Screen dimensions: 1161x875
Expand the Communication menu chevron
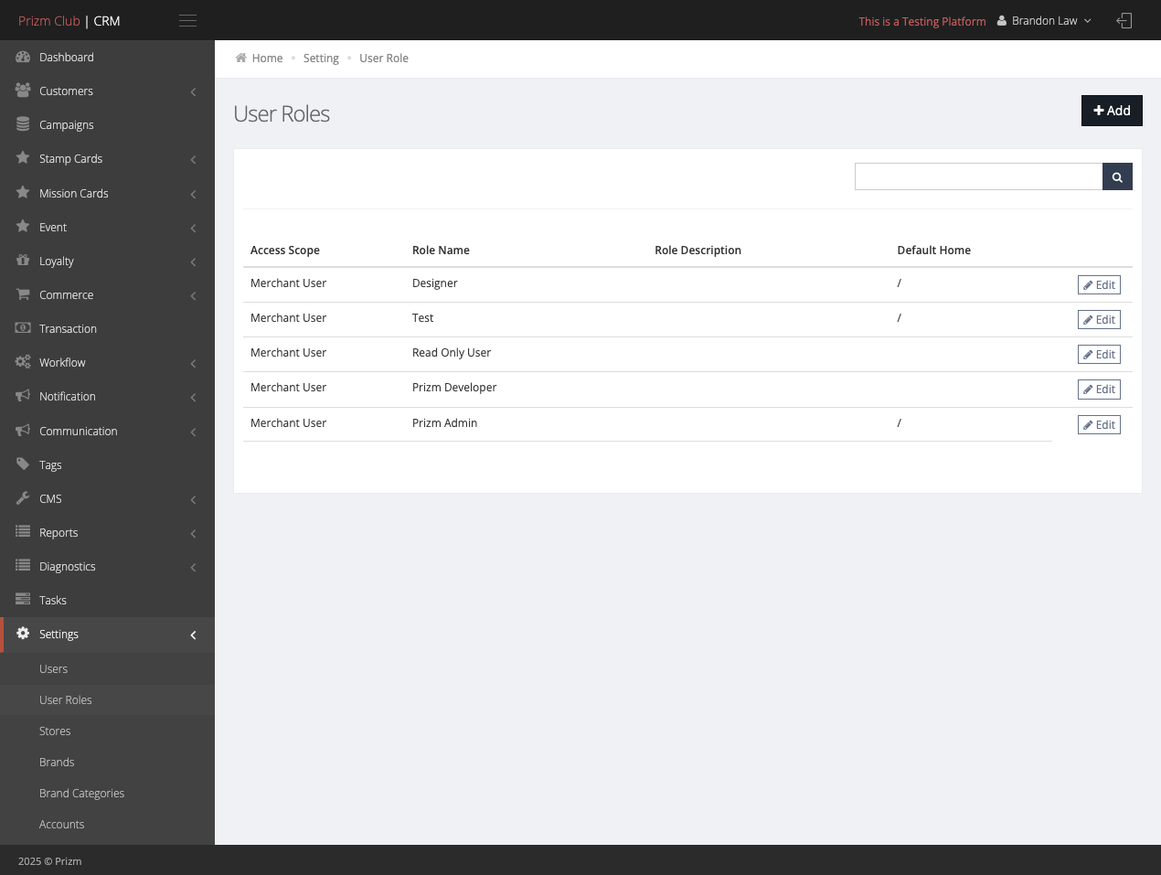[x=193, y=432]
